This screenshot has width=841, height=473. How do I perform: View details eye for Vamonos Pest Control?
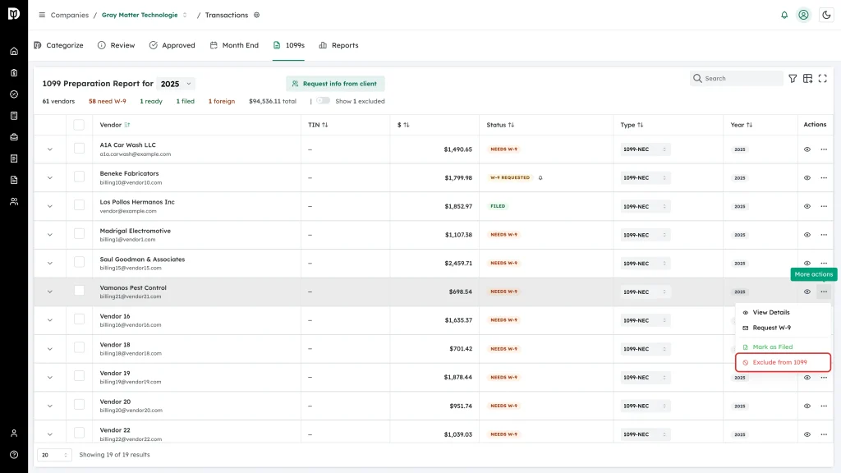tap(807, 292)
